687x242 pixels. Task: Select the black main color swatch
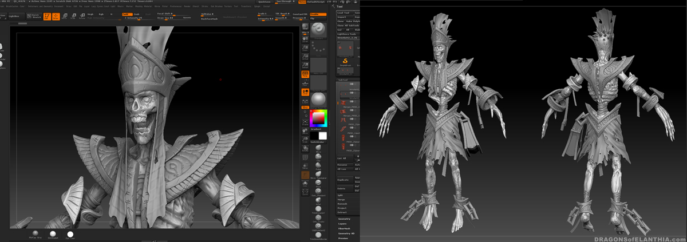(314, 136)
